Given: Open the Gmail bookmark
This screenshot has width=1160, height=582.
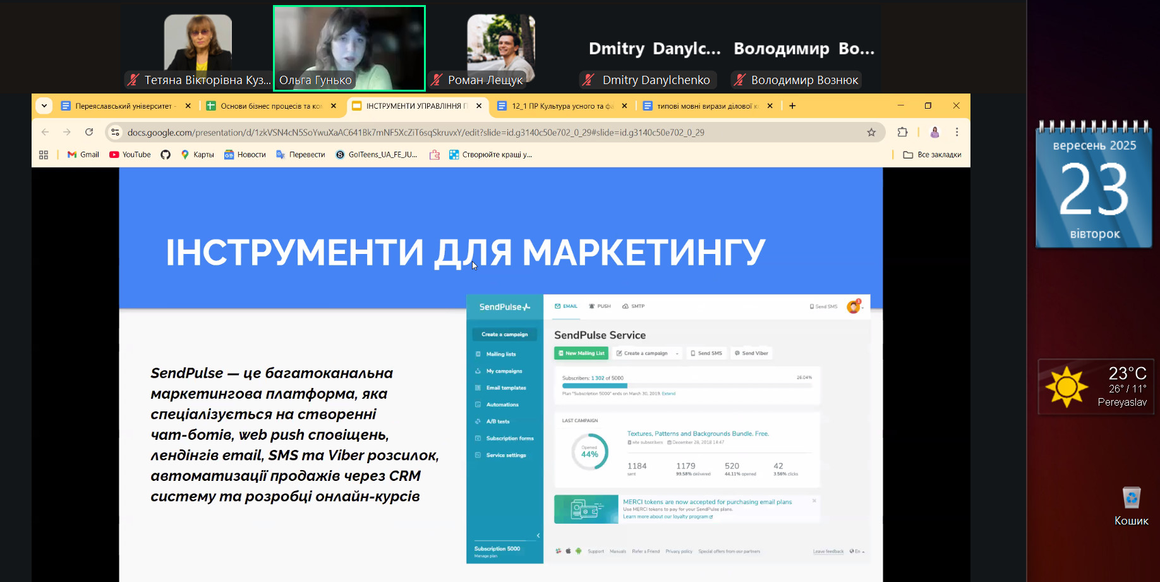Looking at the screenshot, I should (83, 155).
